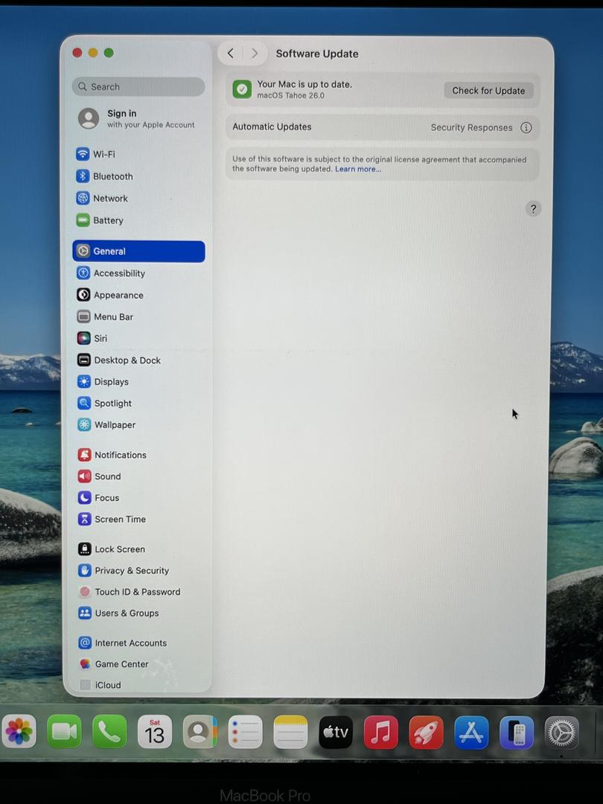This screenshot has width=603, height=804.
Task: Open Game Center settings
Action: [x=138, y=664]
